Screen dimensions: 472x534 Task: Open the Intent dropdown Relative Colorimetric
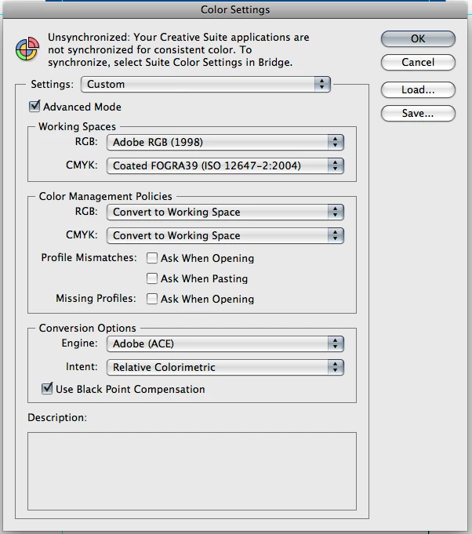coord(225,367)
